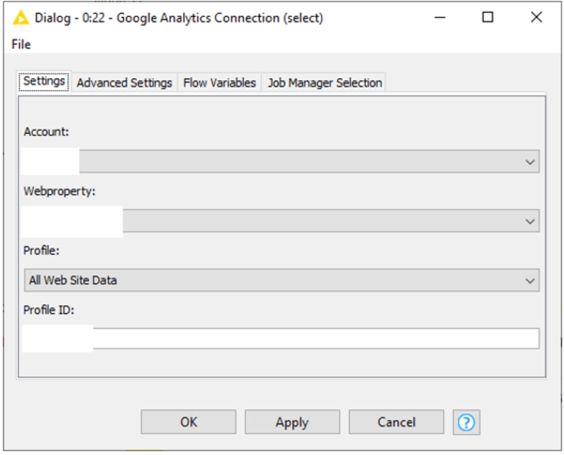Dismiss dialog with Cancel button

coord(396,422)
